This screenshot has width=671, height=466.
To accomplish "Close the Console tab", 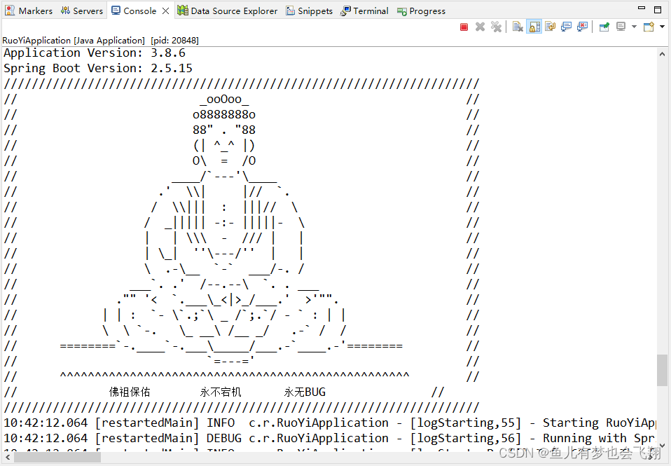I will pyautogui.click(x=165, y=11).
